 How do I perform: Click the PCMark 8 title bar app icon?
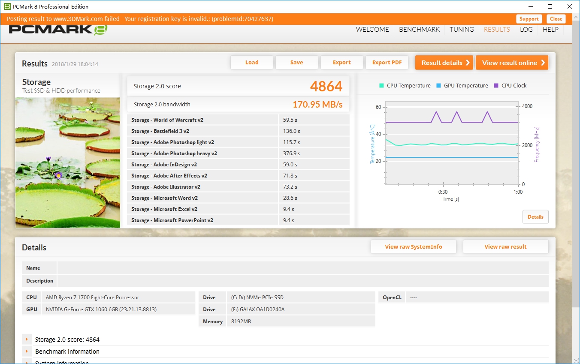click(7, 6)
